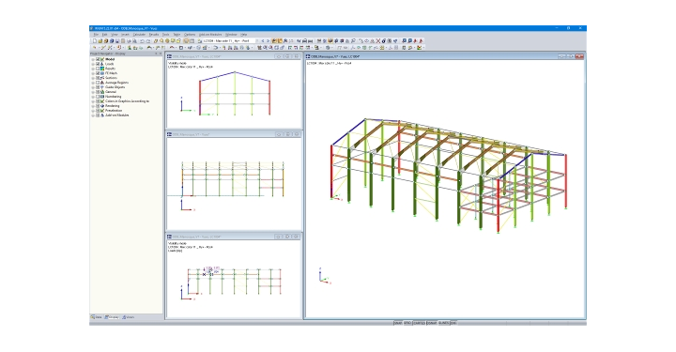Image resolution: width=676 pixels, height=352 pixels.
Task: Expand the Preselection tree node
Action: tap(93, 111)
